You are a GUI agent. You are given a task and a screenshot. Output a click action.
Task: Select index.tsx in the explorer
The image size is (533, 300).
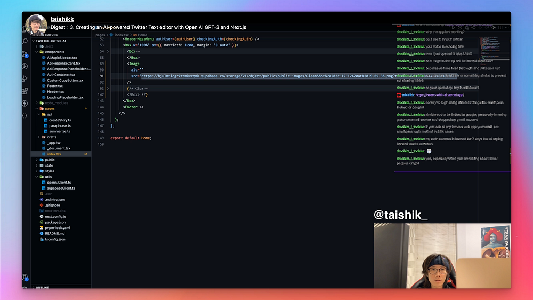pos(61,154)
